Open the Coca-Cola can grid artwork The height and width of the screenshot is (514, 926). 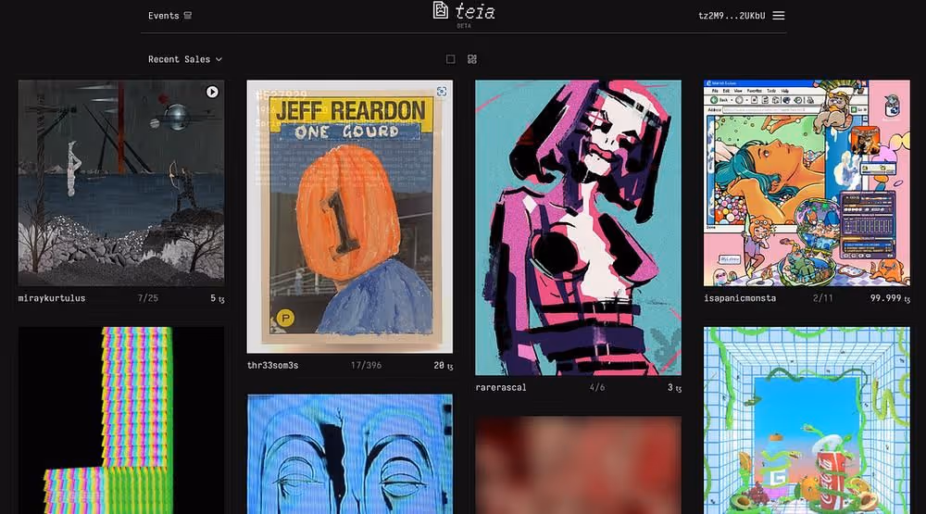click(807, 420)
